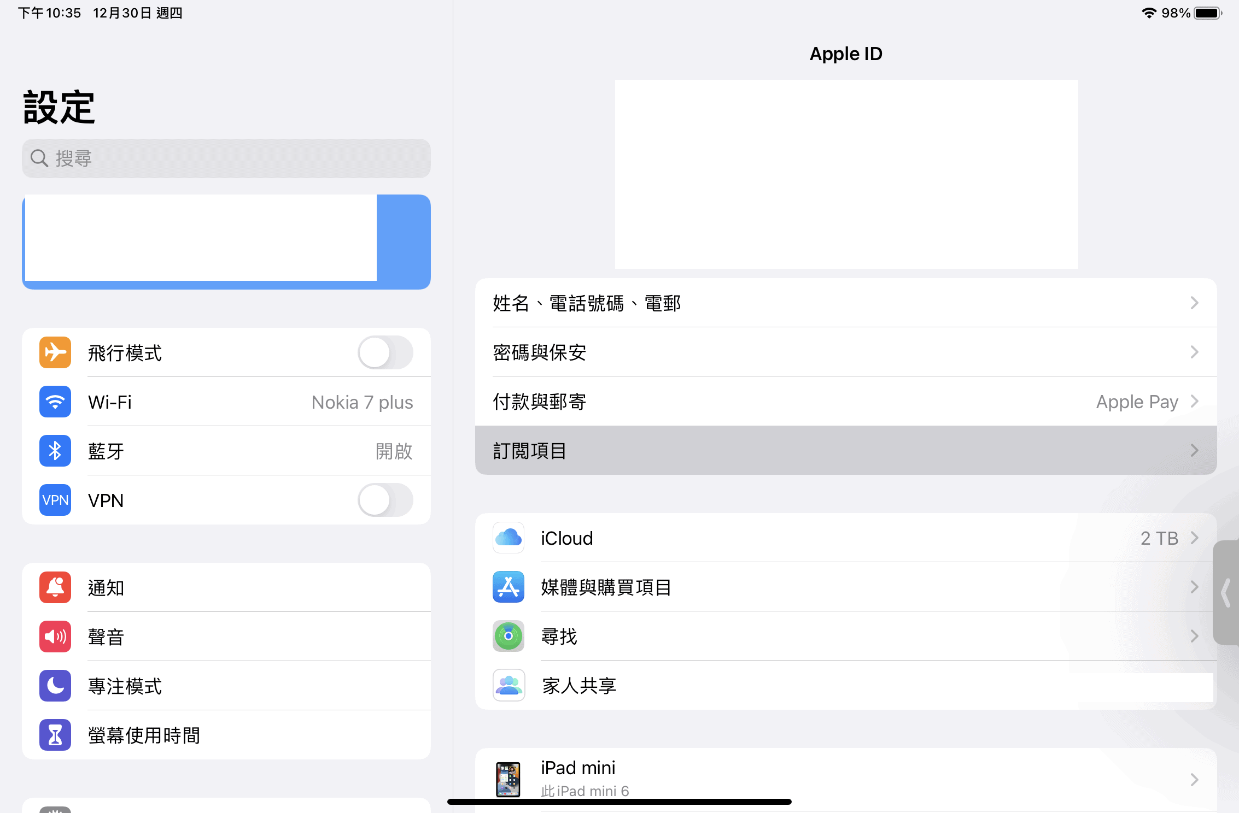The width and height of the screenshot is (1239, 813).
Task: Tap '此 iPad mini 6' subtitle
Action: [585, 791]
